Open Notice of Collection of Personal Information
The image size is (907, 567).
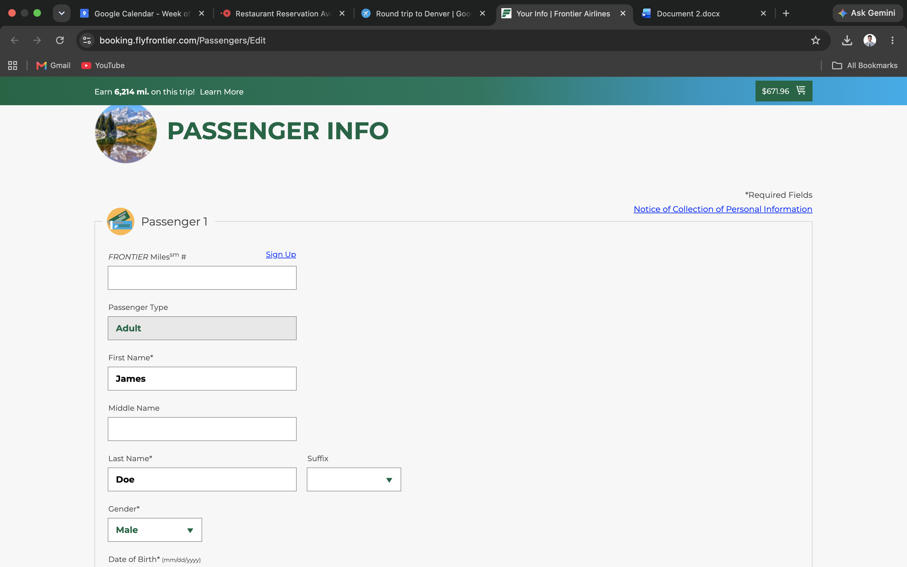(722, 209)
